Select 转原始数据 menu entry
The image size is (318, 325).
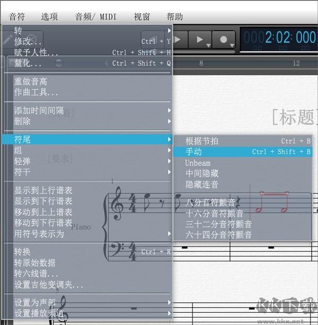point(87,263)
